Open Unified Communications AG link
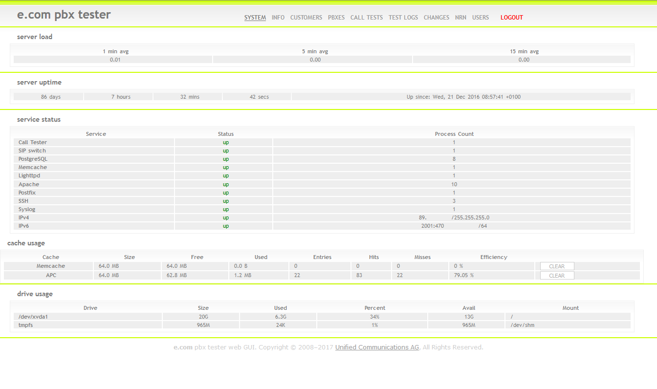The height and width of the screenshot is (389, 657). click(x=377, y=347)
